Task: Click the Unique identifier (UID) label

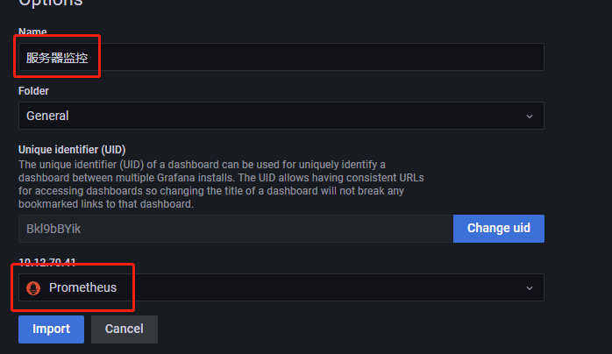Action: (72, 150)
